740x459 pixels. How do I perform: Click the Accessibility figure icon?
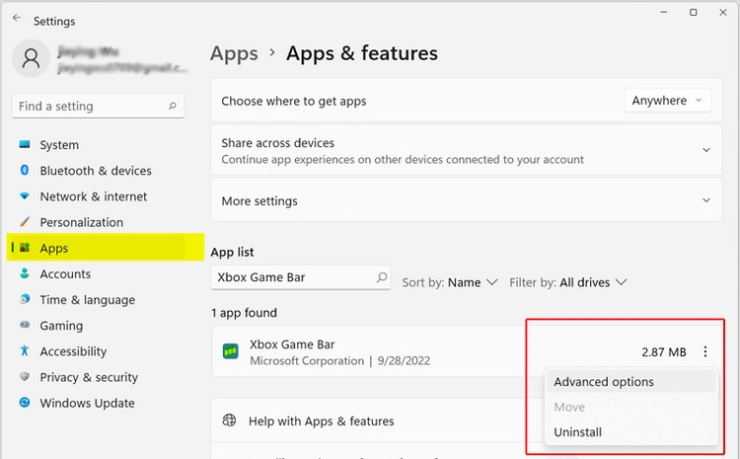25,350
